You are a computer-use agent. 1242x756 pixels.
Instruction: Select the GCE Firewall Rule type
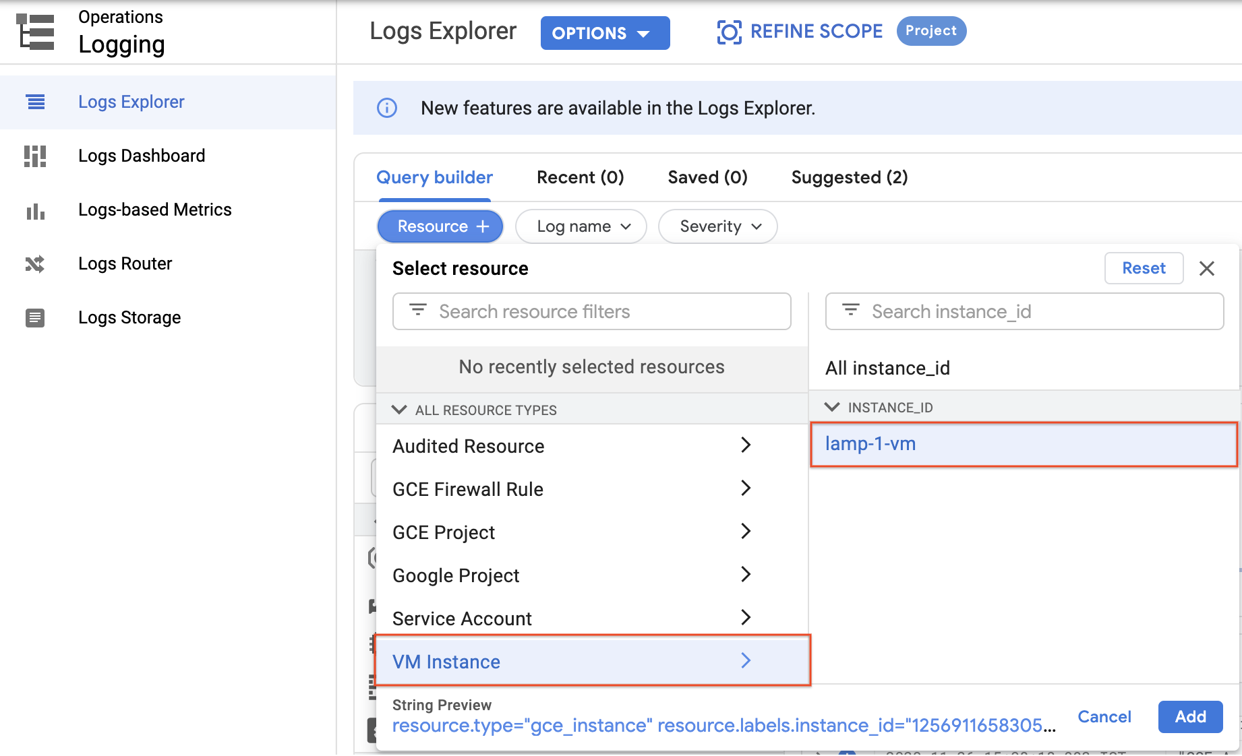click(x=592, y=489)
